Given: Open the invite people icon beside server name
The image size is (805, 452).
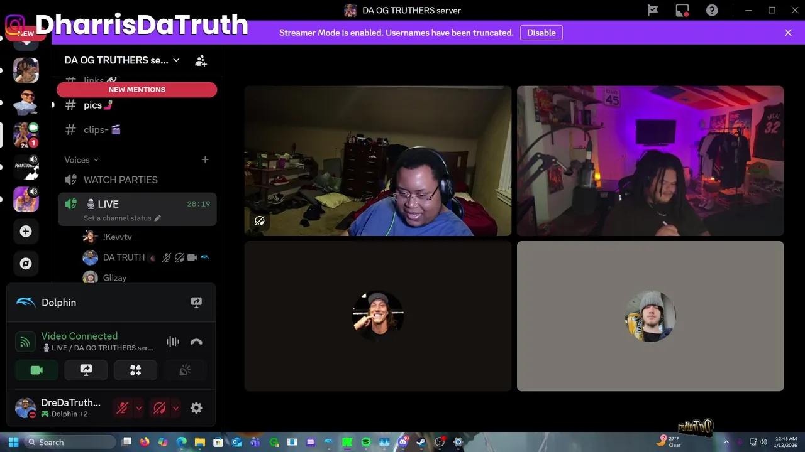Looking at the screenshot, I should (201, 60).
